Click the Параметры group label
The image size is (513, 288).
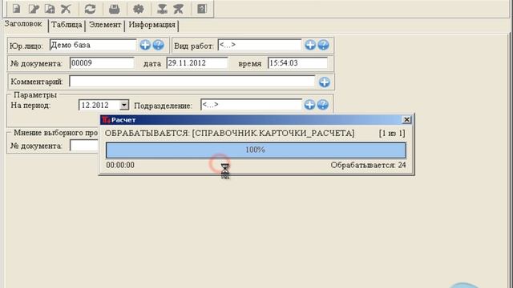pyautogui.click(x=35, y=95)
